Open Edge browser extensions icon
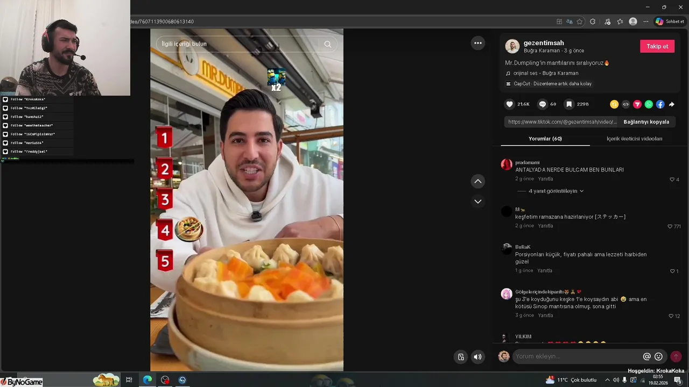This screenshot has width=689, height=387. point(593,21)
